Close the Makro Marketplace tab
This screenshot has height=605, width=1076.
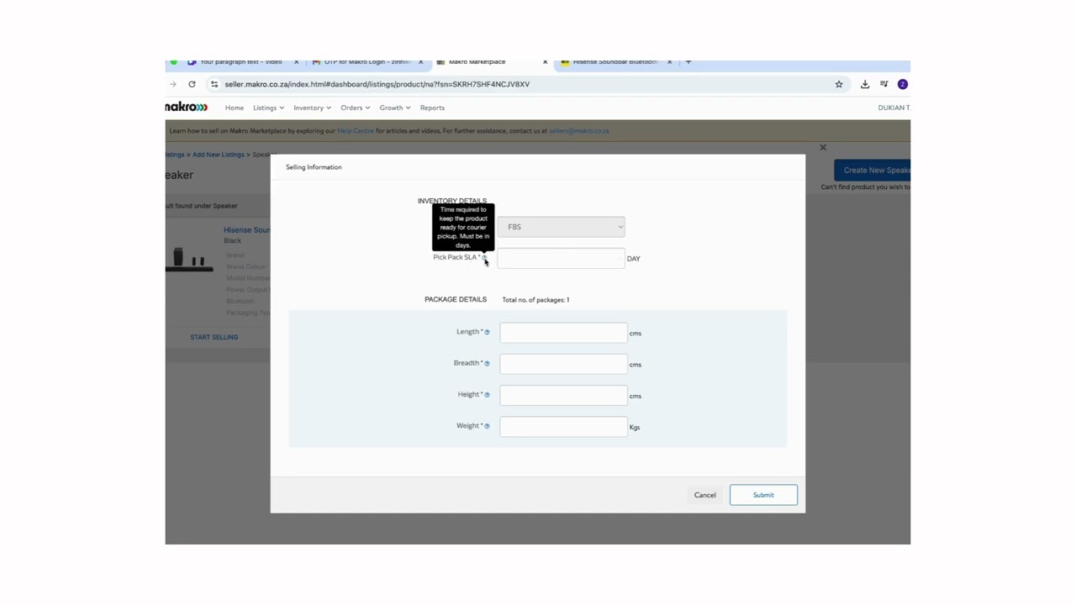click(545, 62)
